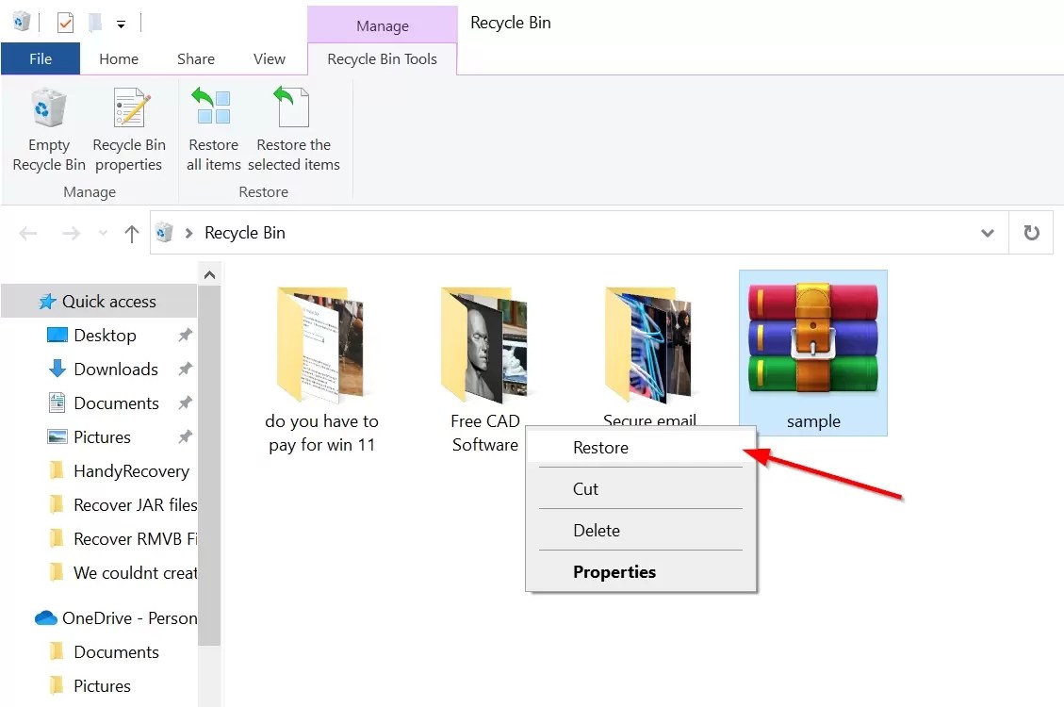
Task: Click pin icon next to Desktop
Action: (185, 336)
